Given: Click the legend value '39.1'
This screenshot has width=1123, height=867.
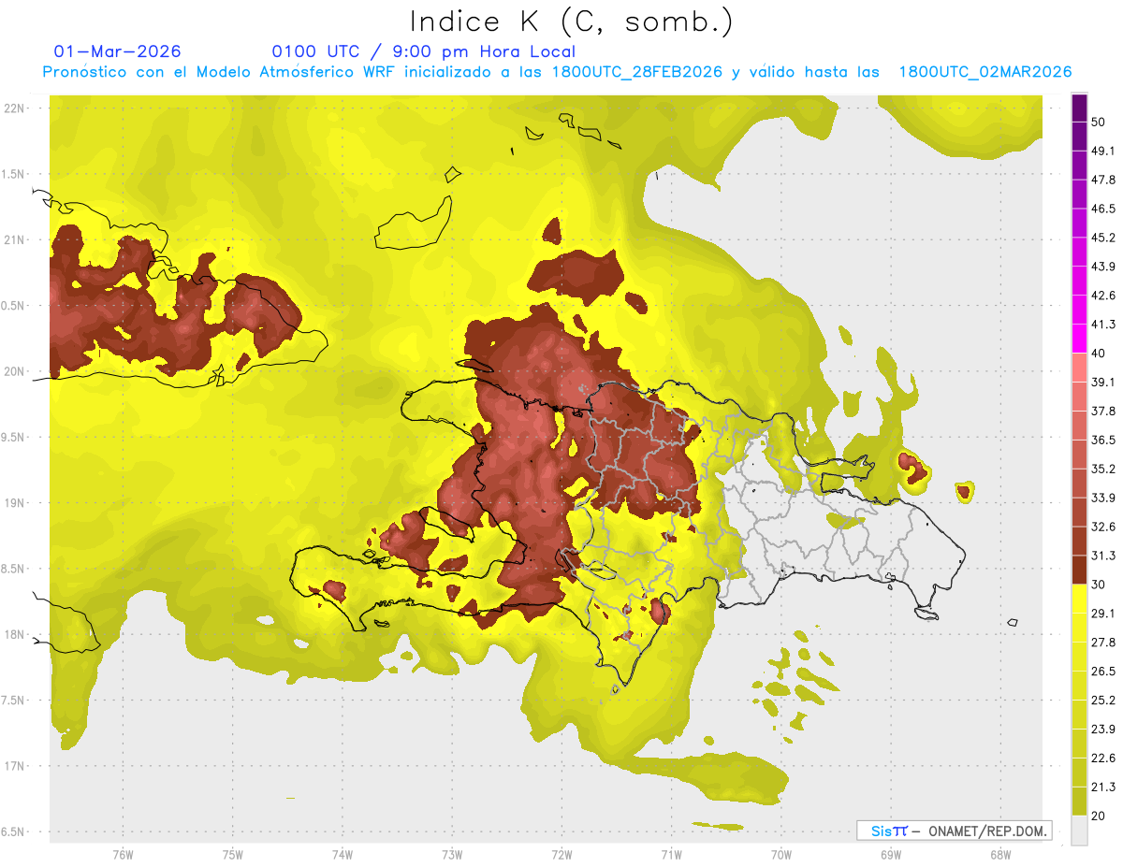Looking at the screenshot, I should (x=1103, y=382).
